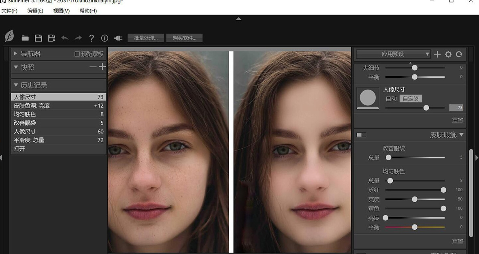Viewport: 479px width, 254px height.
Task: Collapse the left panel with side arrow
Action: pyautogui.click(x=1, y=158)
